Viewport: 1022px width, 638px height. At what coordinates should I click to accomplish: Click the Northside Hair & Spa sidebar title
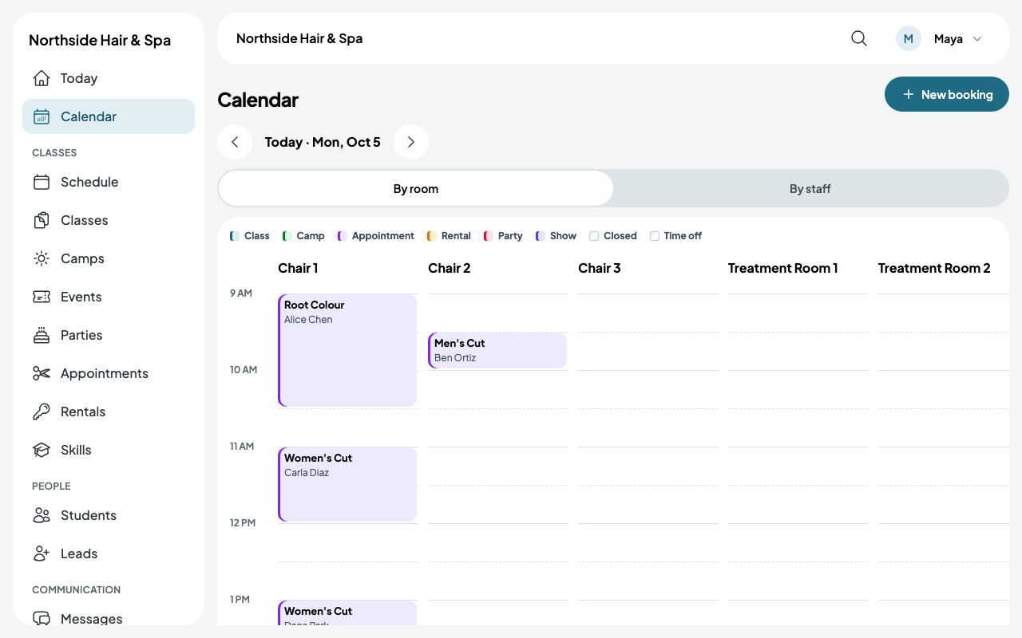click(x=100, y=40)
